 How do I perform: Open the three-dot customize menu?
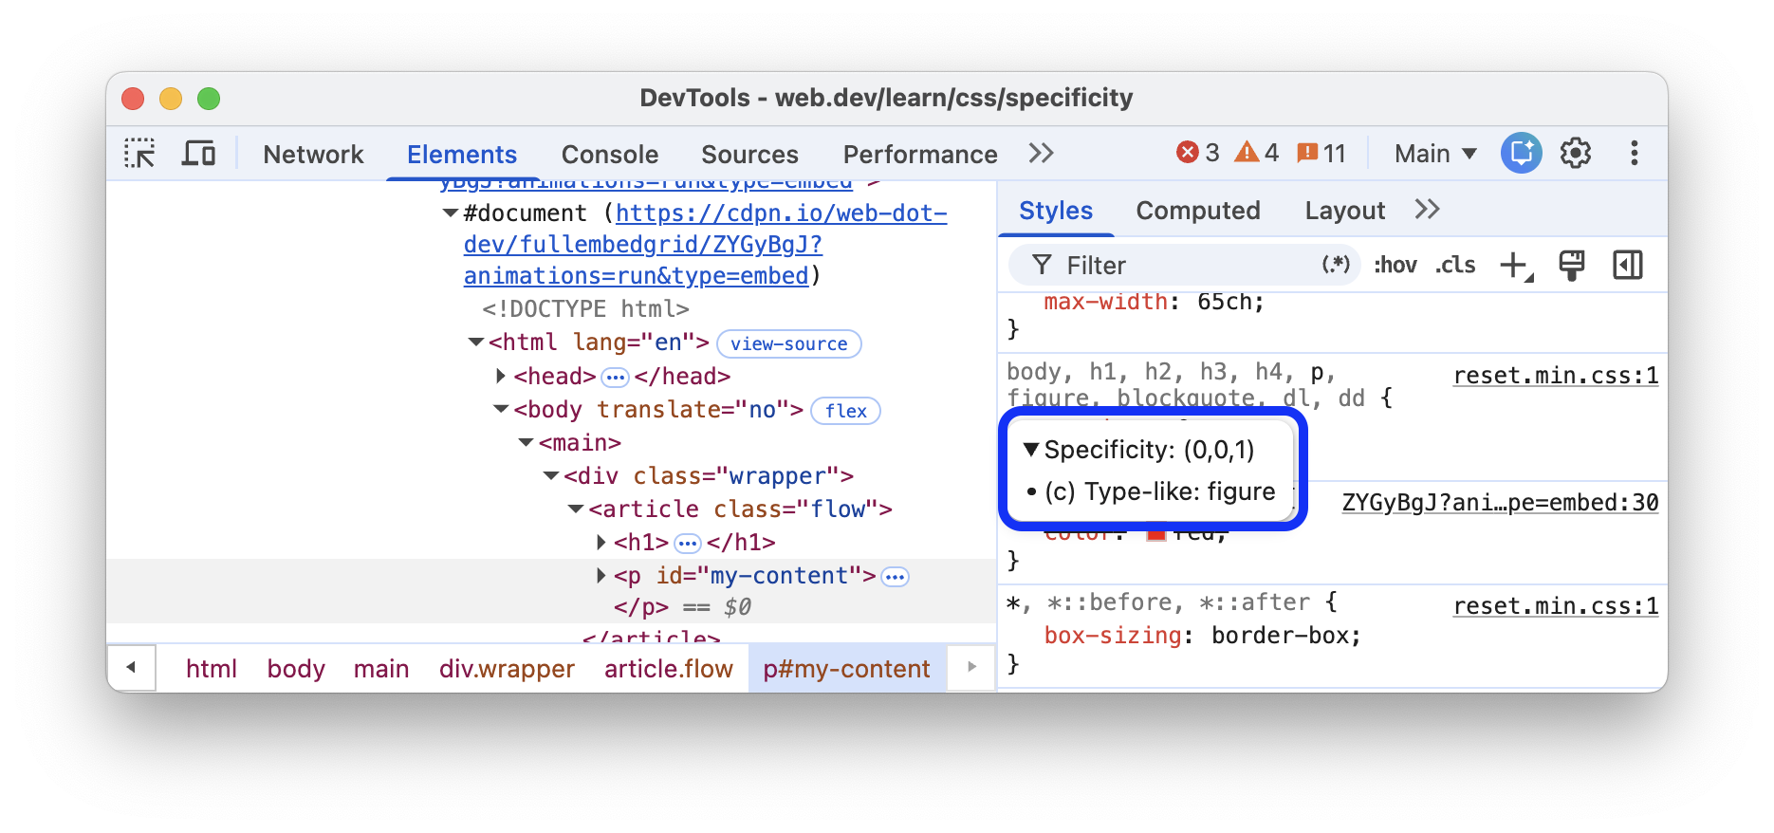point(1634,153)
